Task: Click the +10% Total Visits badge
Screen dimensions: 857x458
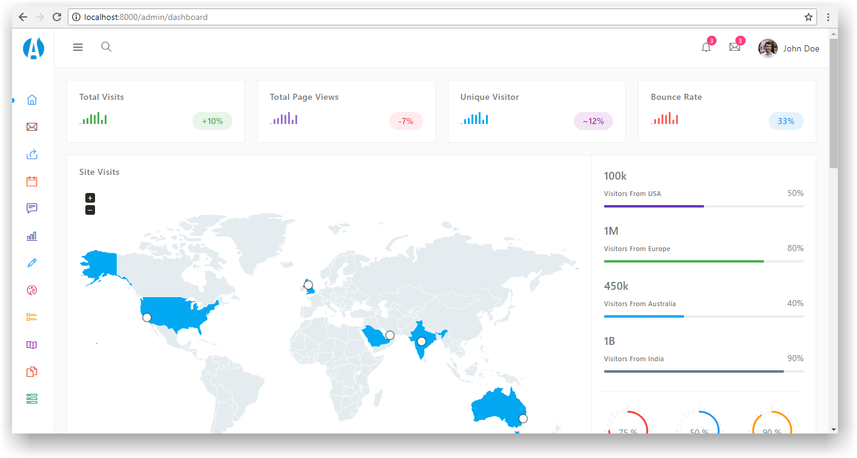Action: pyautogui.click(x=212, y=121)
